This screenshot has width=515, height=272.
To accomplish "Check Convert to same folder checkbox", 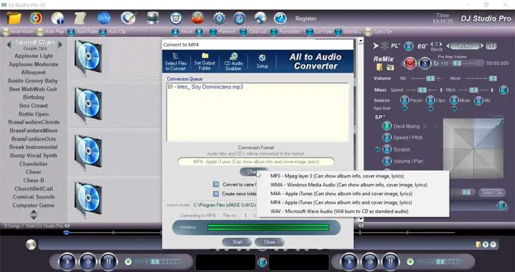I will tap(216, 185).
